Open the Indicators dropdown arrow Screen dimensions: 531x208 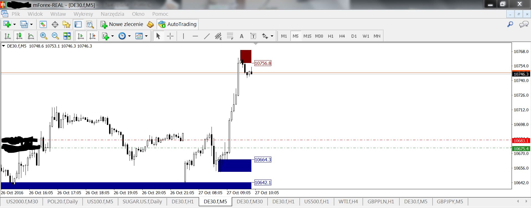(x=112, y=36)
